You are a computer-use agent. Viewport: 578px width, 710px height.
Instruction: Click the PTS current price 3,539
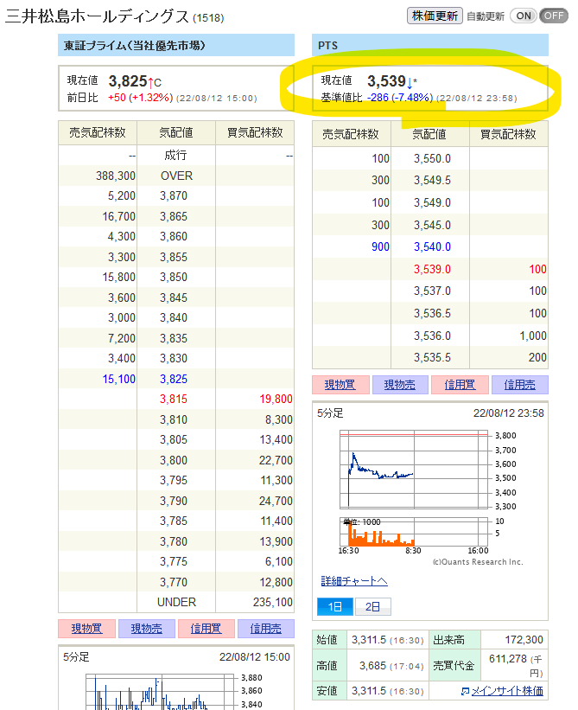pyautogui.click(x=386, y=81)
